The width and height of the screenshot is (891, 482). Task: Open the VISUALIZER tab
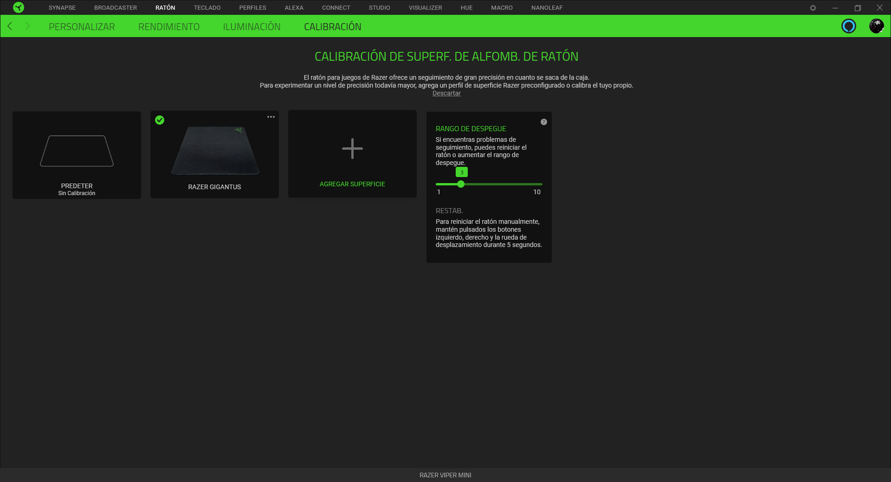pos(426,8)
